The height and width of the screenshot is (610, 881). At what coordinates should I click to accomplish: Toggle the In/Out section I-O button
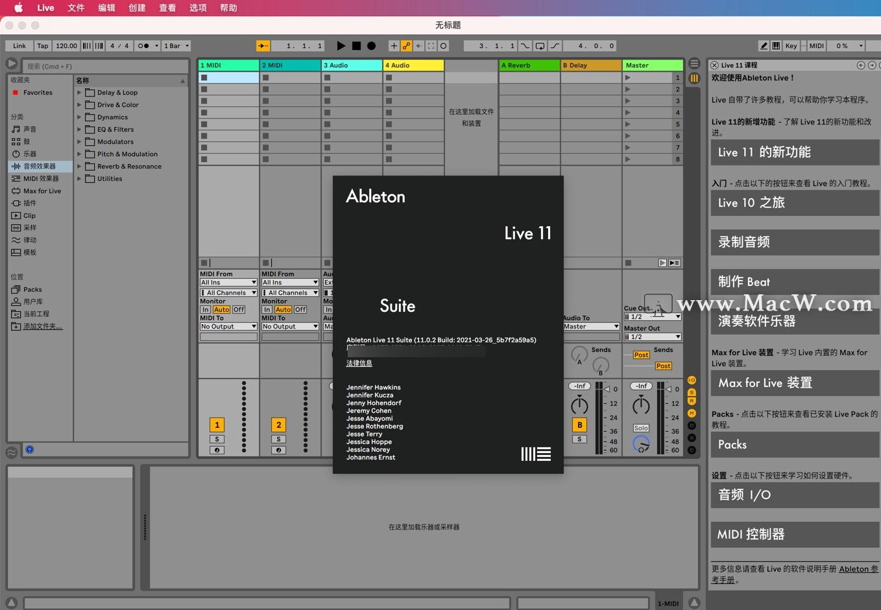692,381
